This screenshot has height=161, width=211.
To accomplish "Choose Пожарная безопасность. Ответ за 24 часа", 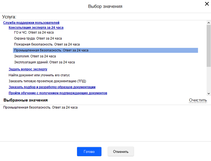I will pos(47,44).
